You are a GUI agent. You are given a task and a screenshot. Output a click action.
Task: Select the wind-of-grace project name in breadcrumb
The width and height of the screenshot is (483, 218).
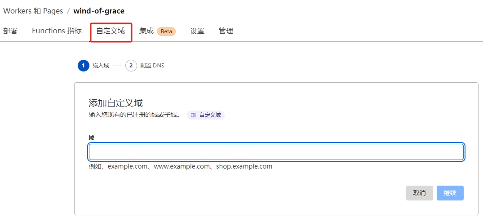click(99, 11)
